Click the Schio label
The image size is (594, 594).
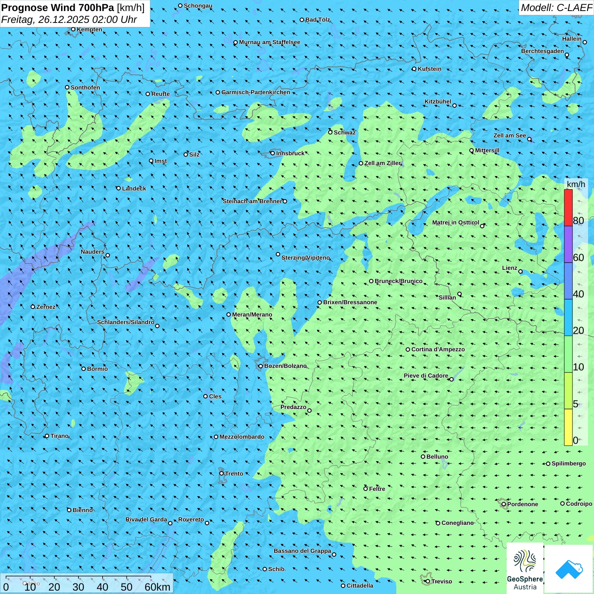277,569
